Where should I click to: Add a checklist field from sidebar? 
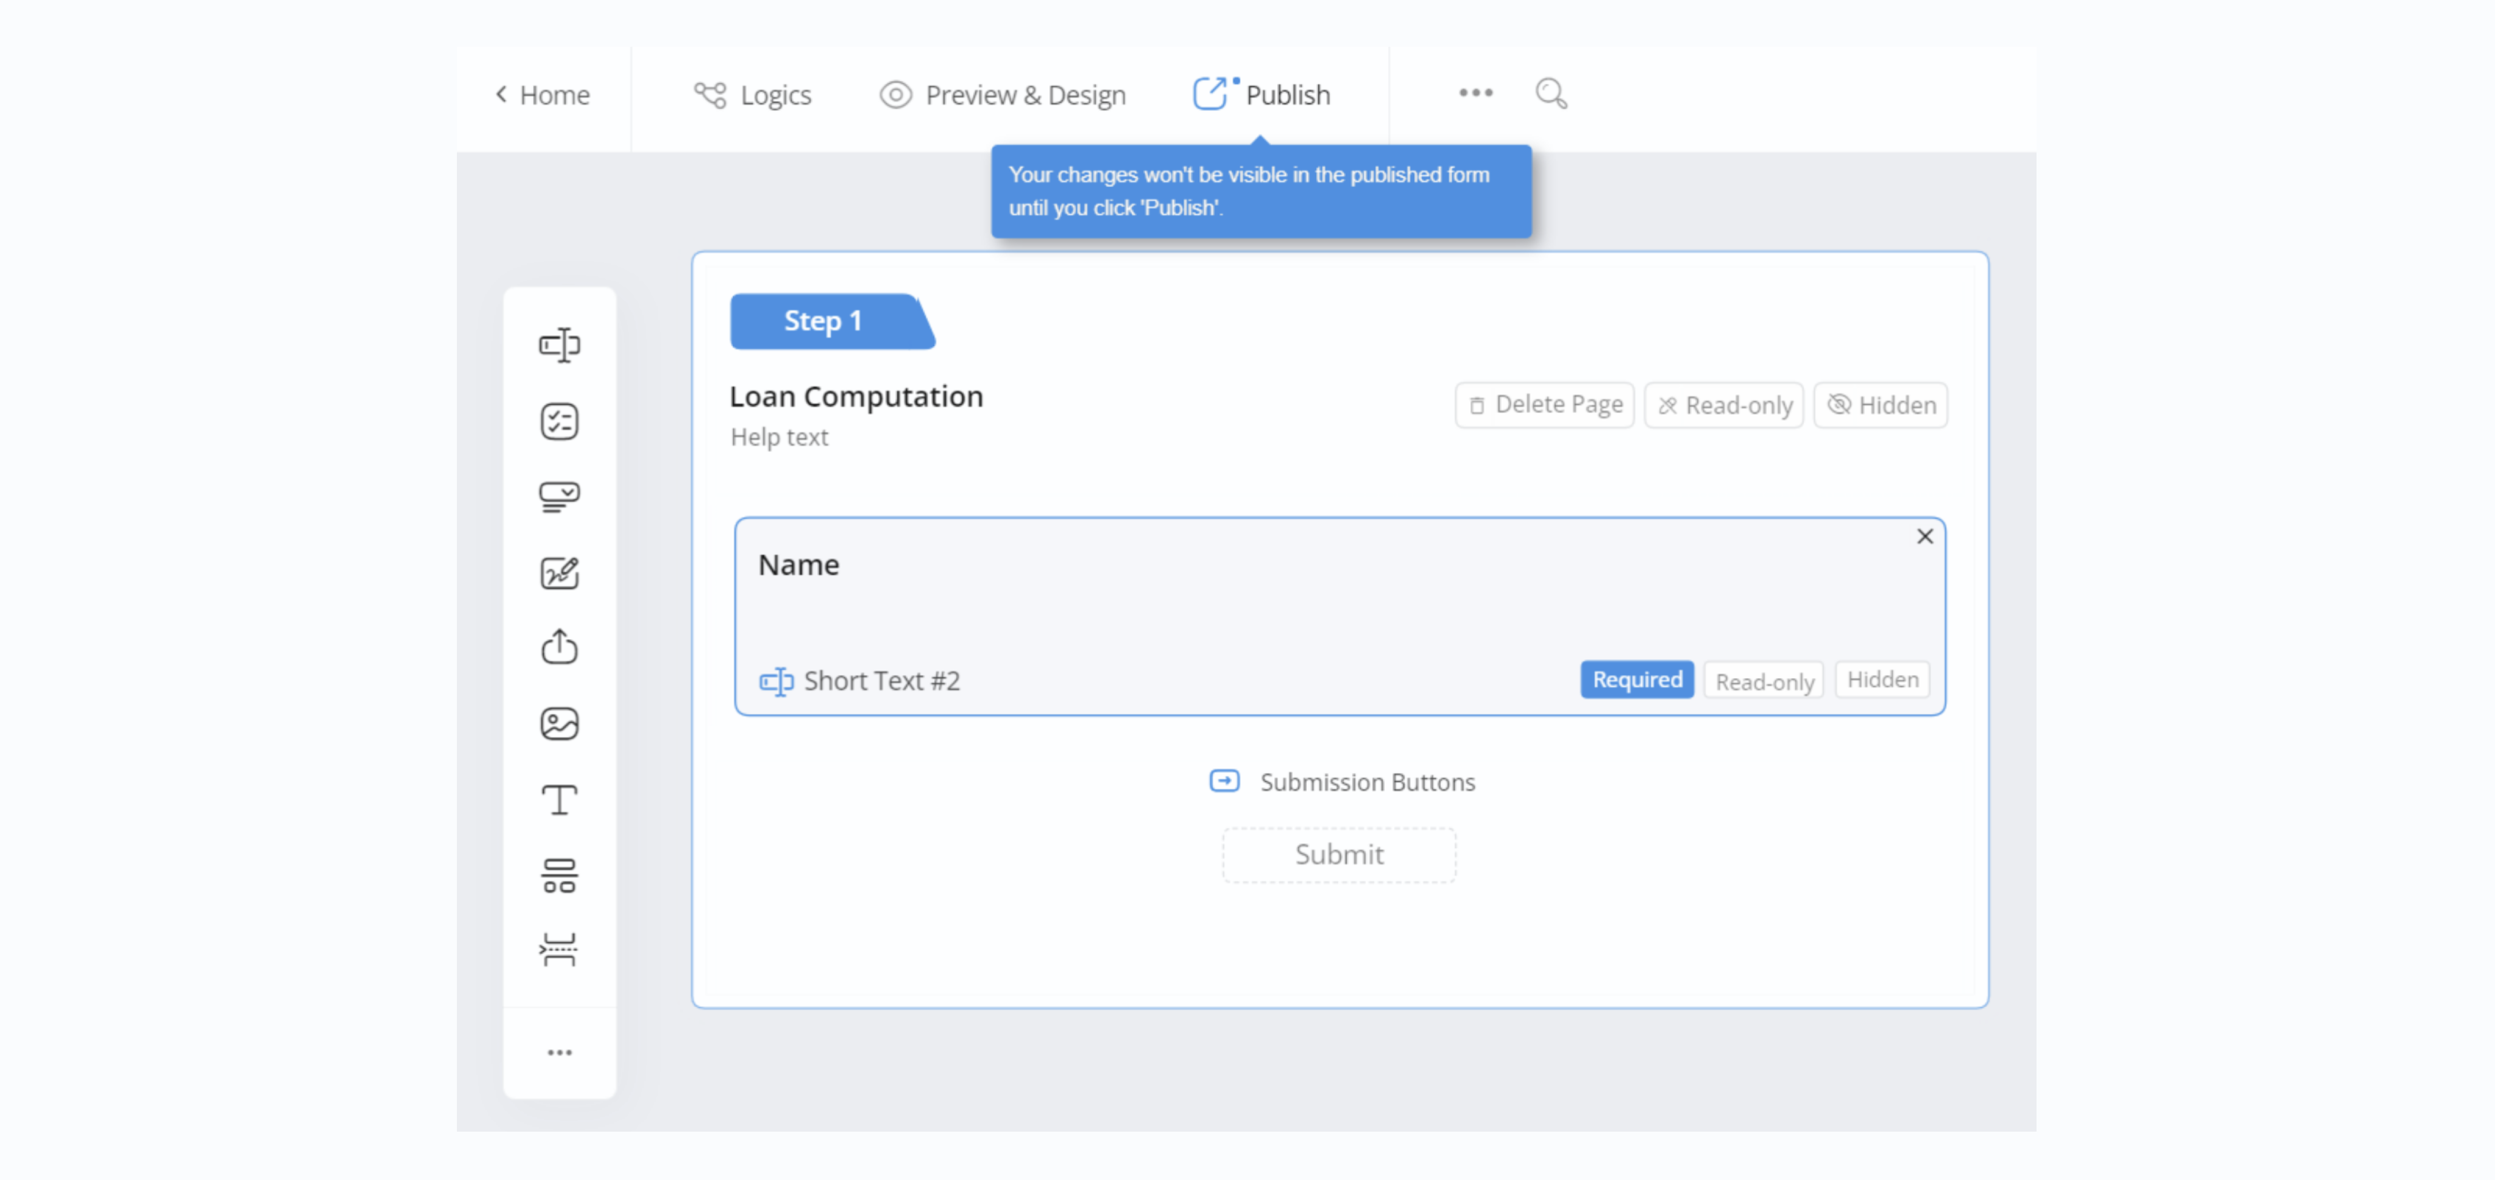[559, 421]
